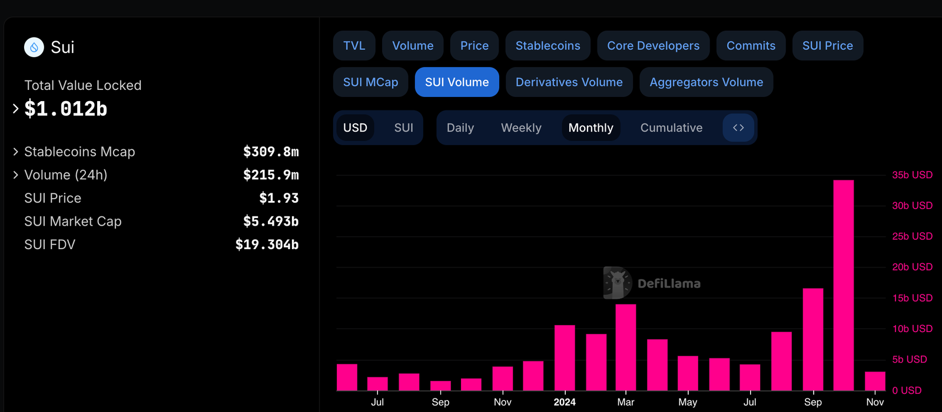Switch chart grouping to Daily
Screen dimensions: 942x412
point(460,128)
